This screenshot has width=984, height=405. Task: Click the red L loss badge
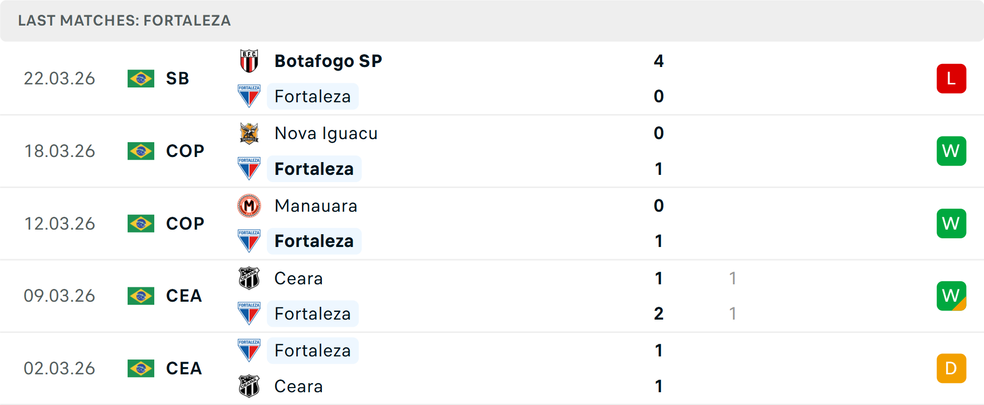[x=951, y=79]
